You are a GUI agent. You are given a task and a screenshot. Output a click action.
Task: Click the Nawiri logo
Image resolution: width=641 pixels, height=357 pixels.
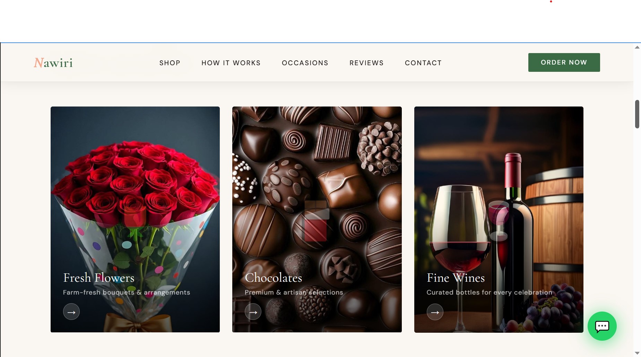[x=53, y=63]
